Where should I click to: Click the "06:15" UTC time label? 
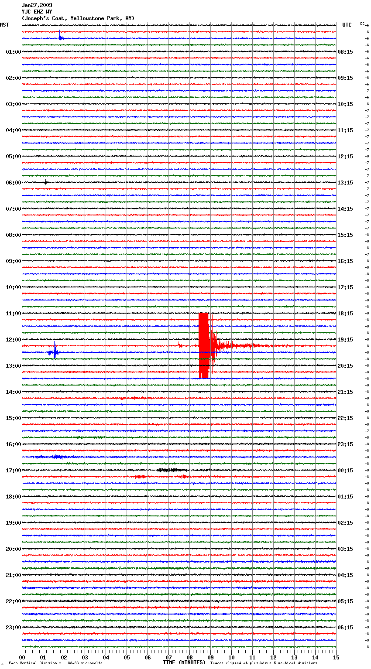coord(345,628)
